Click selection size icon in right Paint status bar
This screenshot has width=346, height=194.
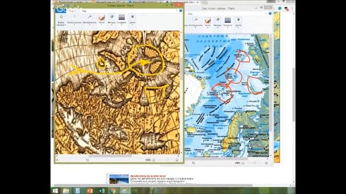(x=194, y=163)
